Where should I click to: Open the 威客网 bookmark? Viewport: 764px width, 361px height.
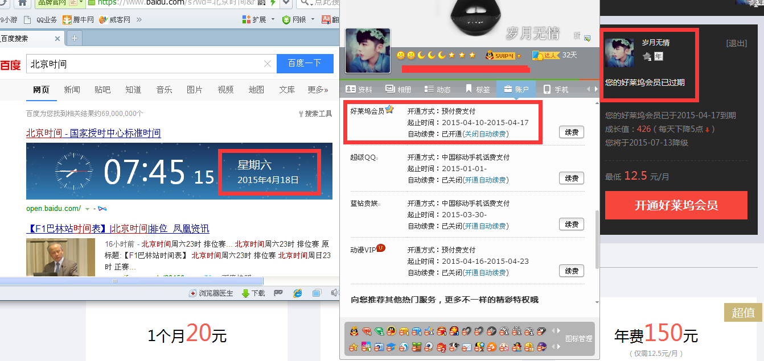pyautogui.click(x=115, y=20)
